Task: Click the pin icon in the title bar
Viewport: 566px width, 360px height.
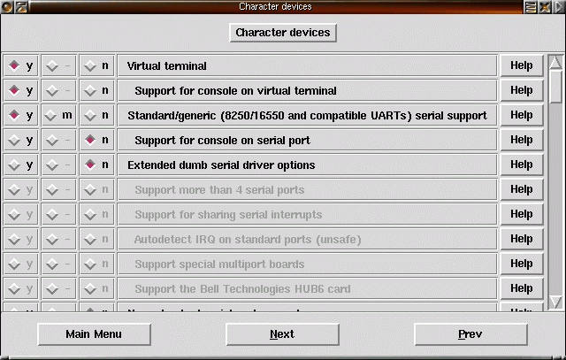Action: (x=21, y=7)
